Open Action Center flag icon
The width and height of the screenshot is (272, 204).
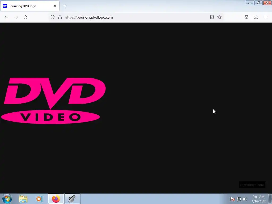(x=232, y=199)
